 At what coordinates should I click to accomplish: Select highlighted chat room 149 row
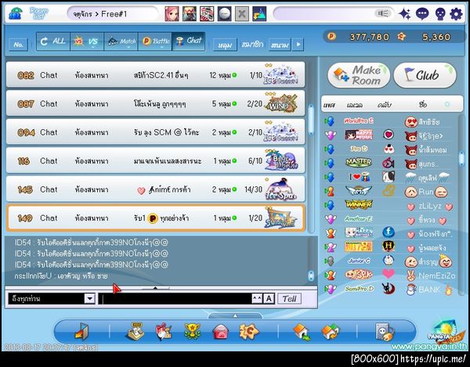(155, 218)
